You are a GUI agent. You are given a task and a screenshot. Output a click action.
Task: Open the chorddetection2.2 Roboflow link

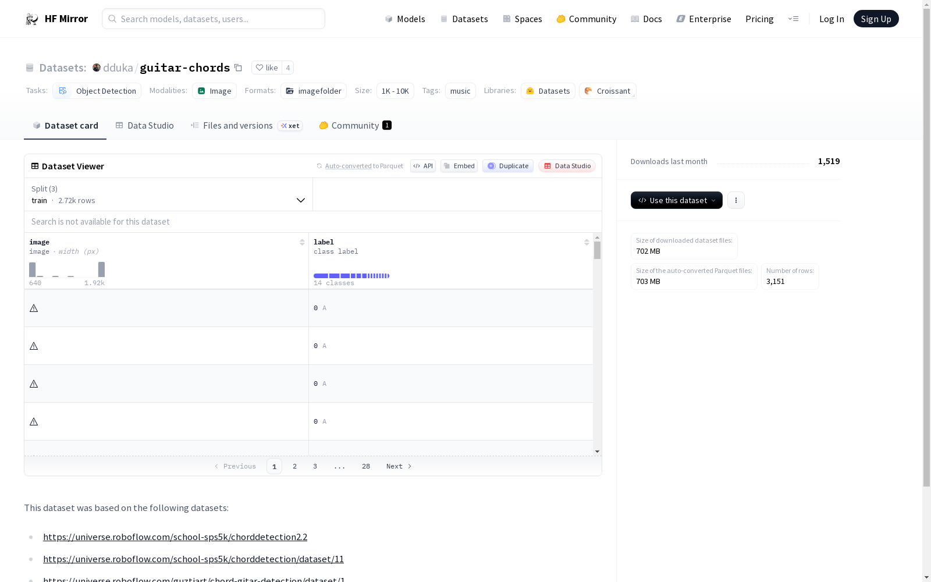point(175,537)
